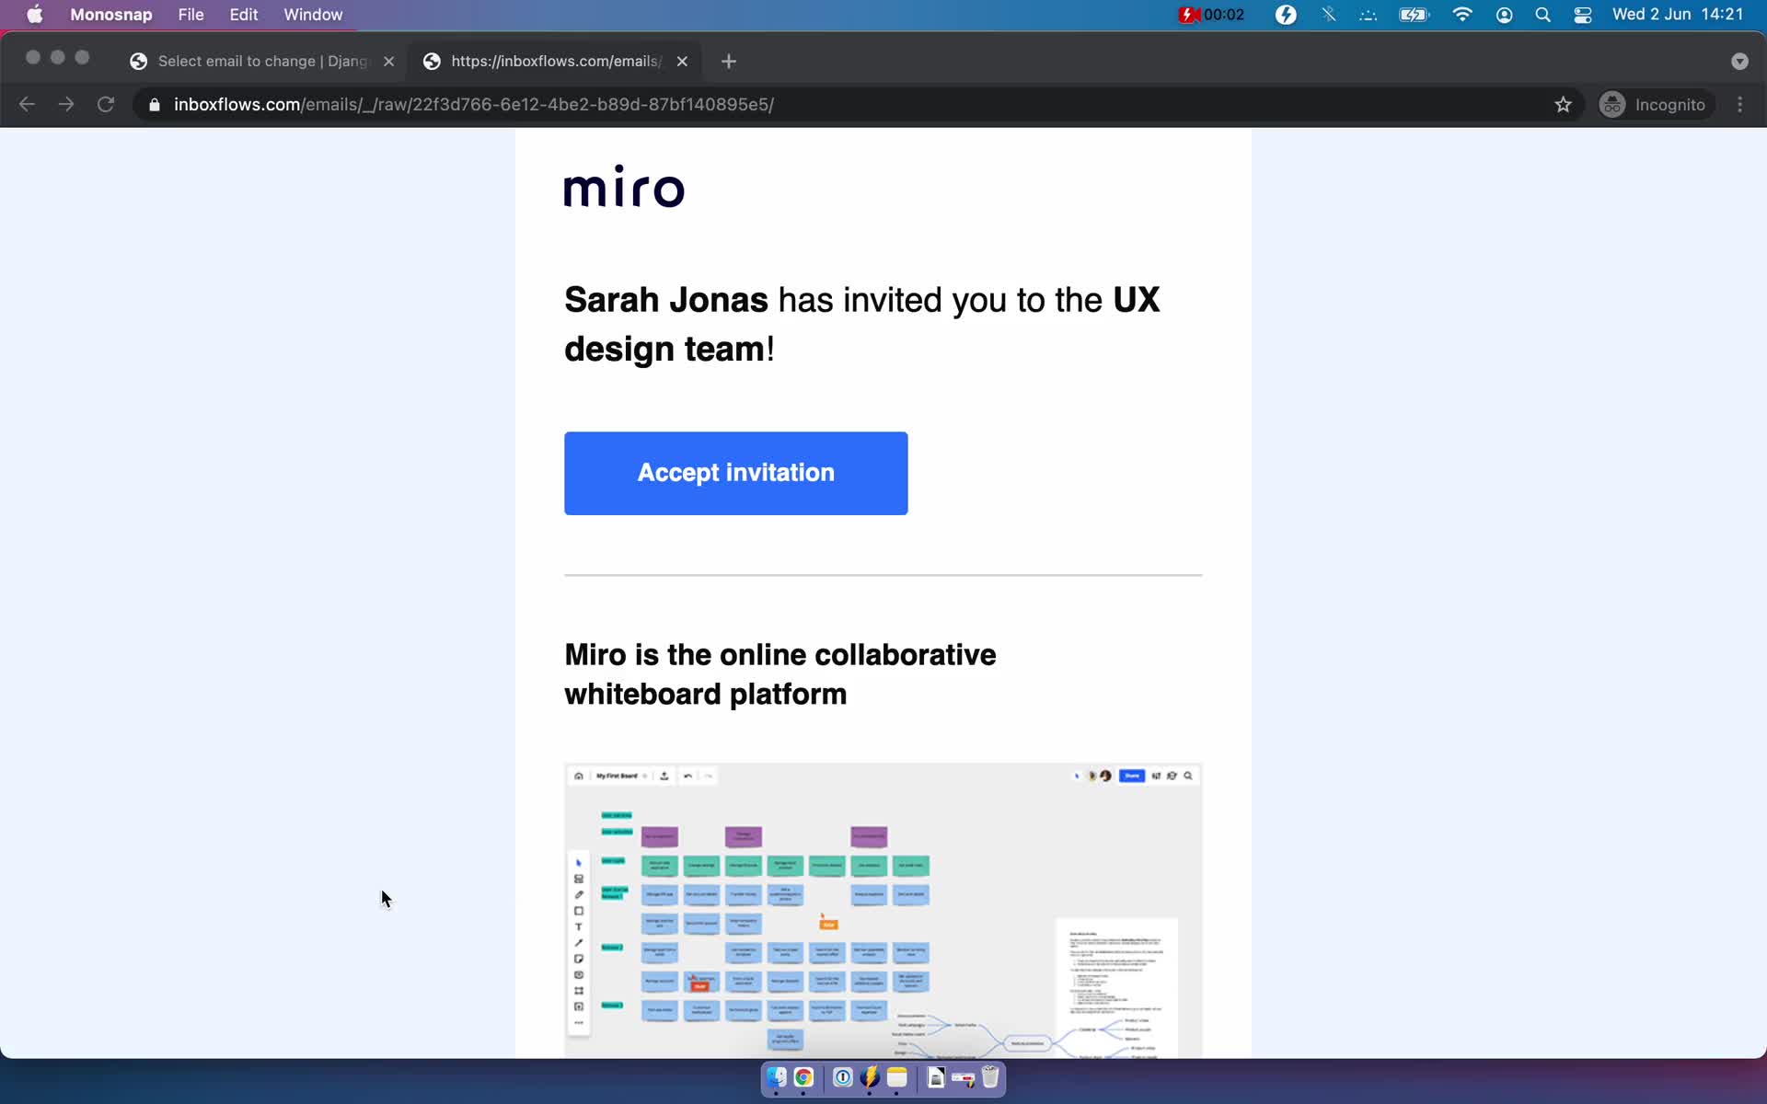Click the Bluetooth off menu bar icon
This screenshot has width=1767, height=1104.
1328,15
